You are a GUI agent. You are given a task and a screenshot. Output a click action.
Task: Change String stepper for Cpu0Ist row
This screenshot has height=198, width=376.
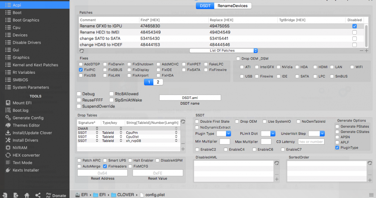tap(176, 137)
